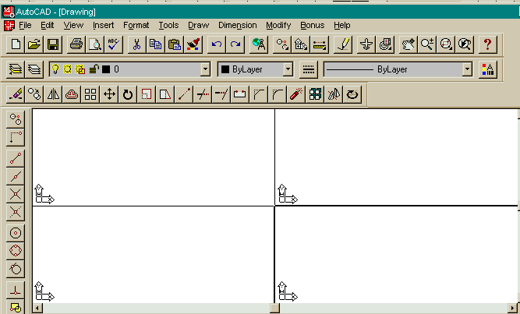Click the Print printer icon

pos(76,44)
